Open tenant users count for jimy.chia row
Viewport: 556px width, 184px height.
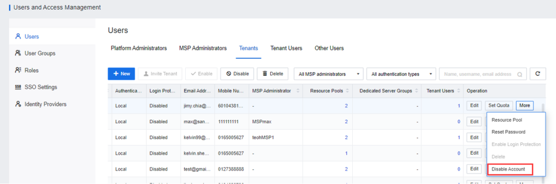[458, 106]
